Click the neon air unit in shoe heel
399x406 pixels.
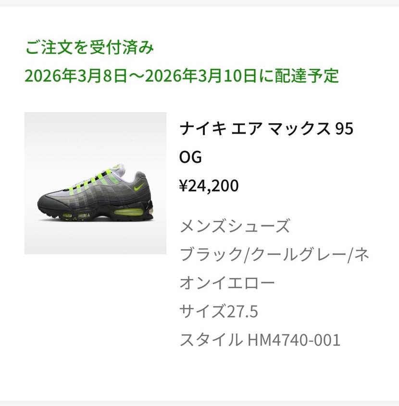tap(128, 213)
